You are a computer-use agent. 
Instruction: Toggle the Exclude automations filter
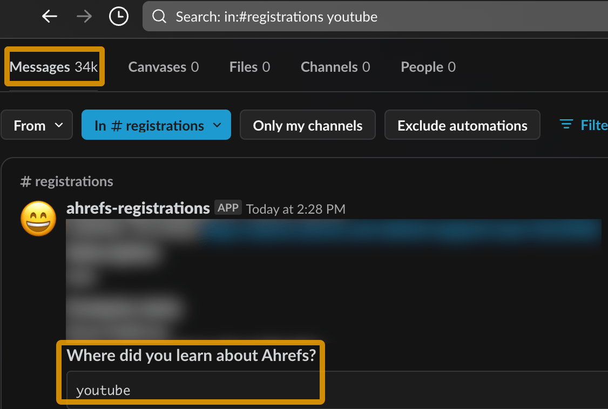[x=462, y=125]
